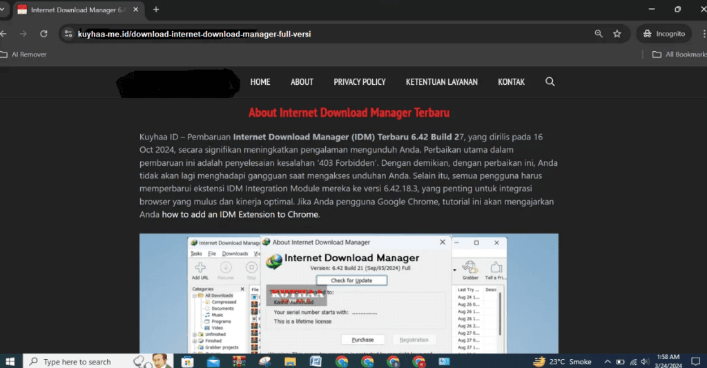Open the KONTAK page

511,82
